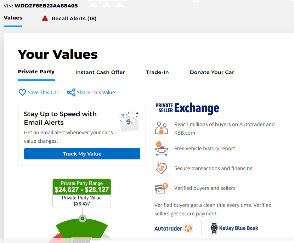Click the Kelley Blue Book logo

(x=234, y=228)
